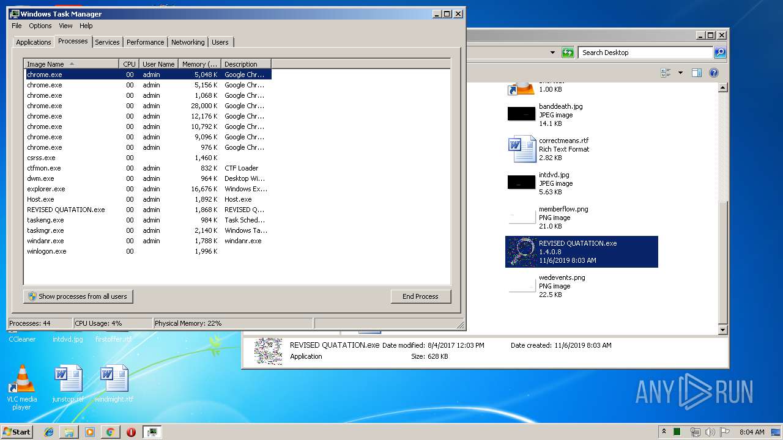The width and height of the screenshot is (783, 440).
Task: Open the Help menu in Task Manager
Action: [86, 26]
